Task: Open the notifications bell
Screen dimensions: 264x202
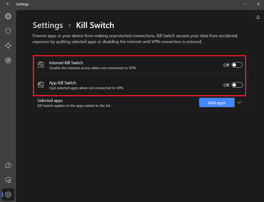Action: click(x=258, y=17)
